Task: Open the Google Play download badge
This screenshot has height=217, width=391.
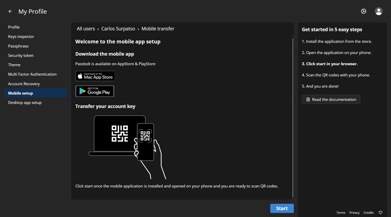Action: [95, 91]
